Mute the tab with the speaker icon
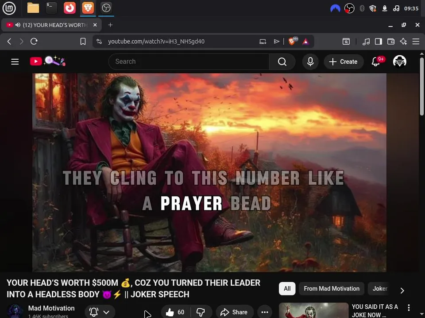 tap(18, 25)
